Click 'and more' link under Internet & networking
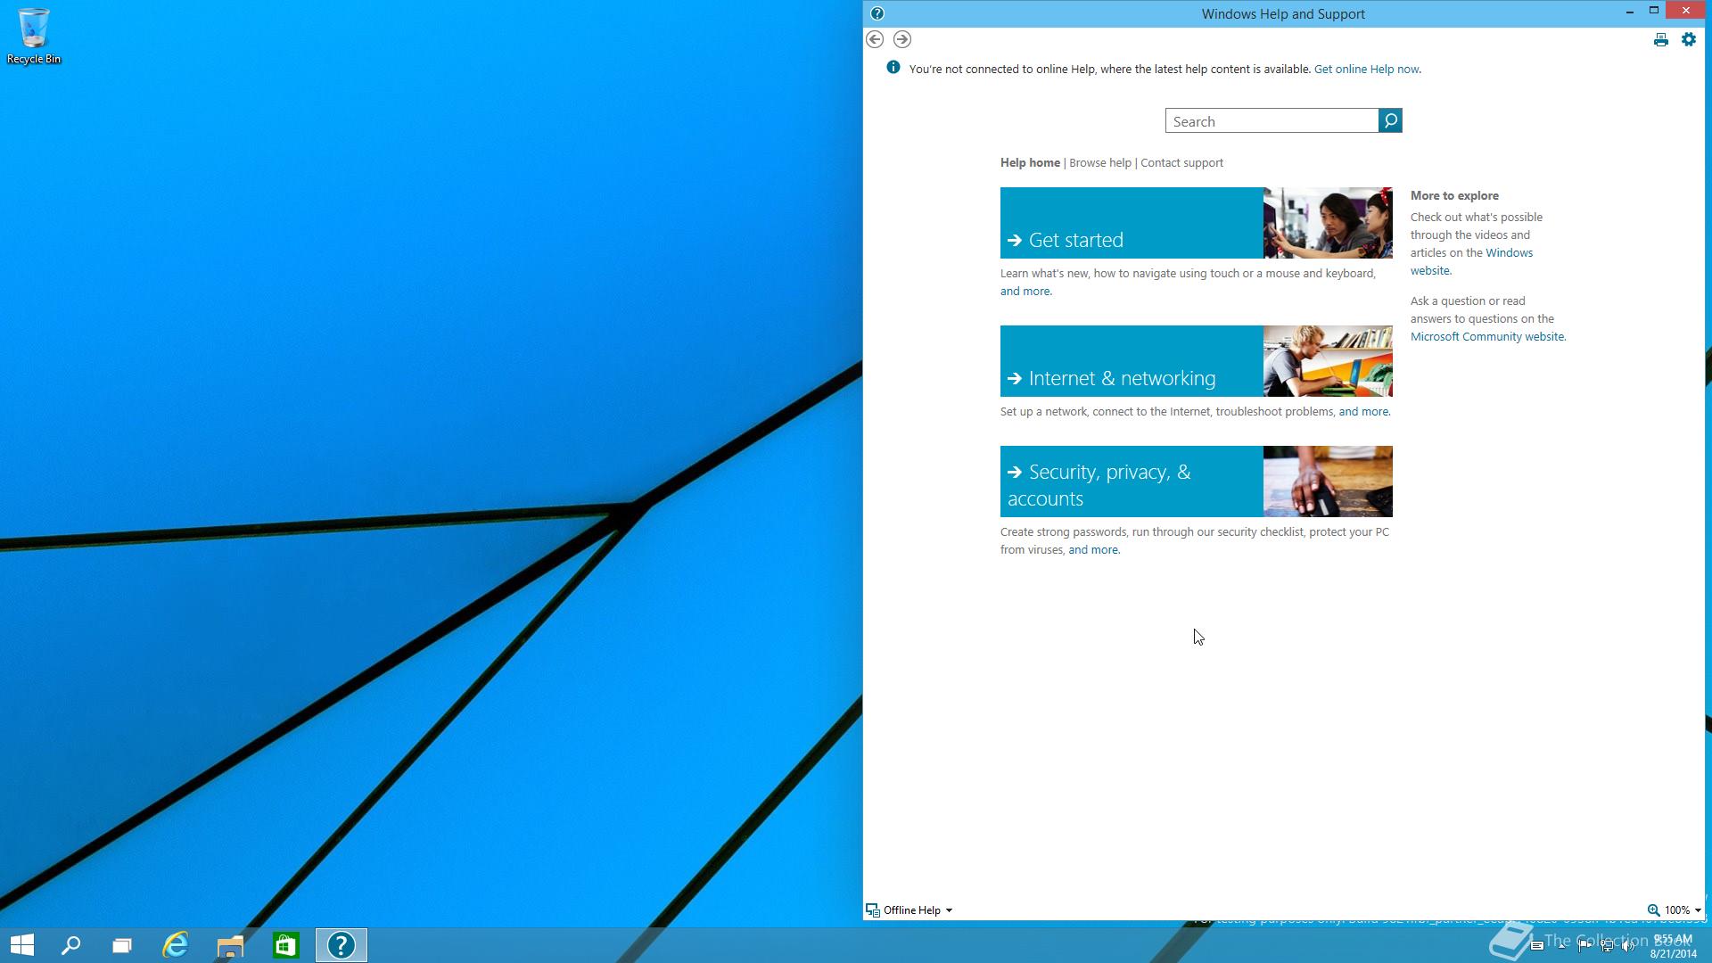1712x963 pixels. click(x=1363, y=411)
